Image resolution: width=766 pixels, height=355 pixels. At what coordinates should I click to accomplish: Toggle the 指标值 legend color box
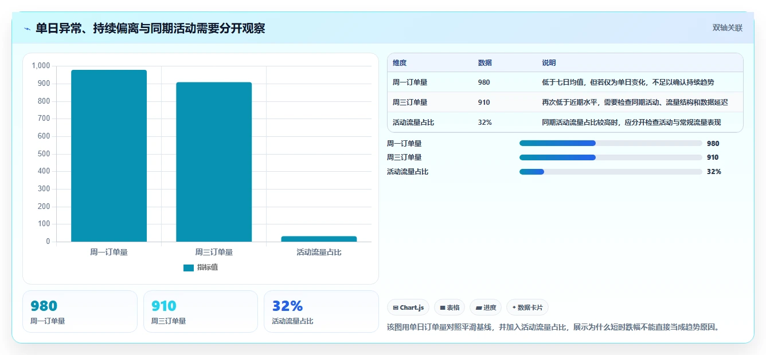tap(188, 268)
